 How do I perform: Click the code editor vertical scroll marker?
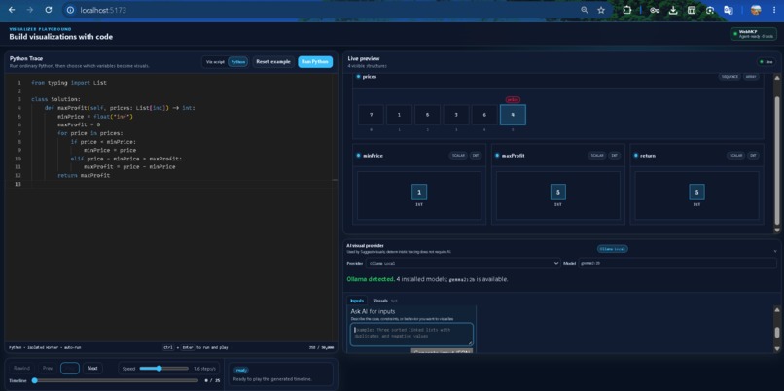(x=335, y=180)
